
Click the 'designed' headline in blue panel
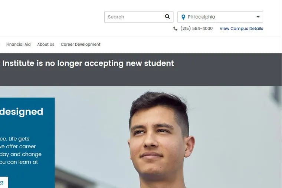tap(22, 112)
